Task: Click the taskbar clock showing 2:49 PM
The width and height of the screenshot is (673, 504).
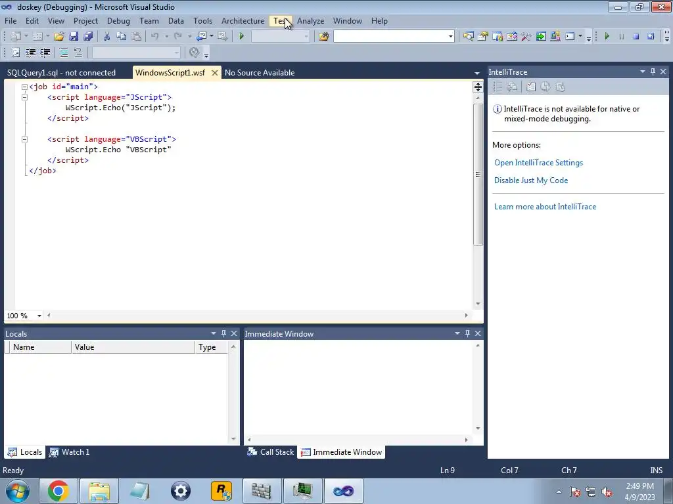Action: click(x=639, y=492)
